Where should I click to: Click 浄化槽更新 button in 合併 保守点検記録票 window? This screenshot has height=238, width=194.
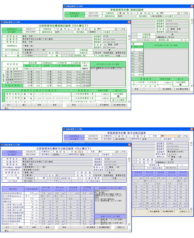(x=91, y=227)
